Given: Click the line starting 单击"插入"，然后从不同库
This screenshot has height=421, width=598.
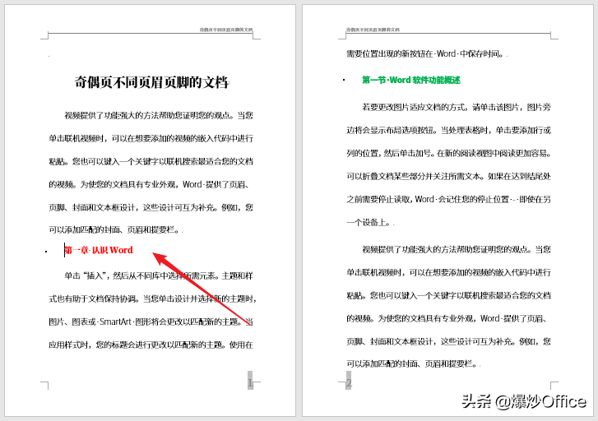Looking at the screenshot, I should tap(159, 275).
